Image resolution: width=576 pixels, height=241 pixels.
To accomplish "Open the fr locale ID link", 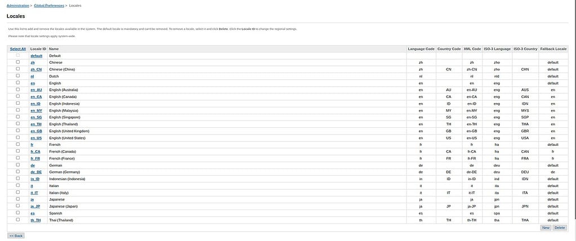I will [32, 145].
